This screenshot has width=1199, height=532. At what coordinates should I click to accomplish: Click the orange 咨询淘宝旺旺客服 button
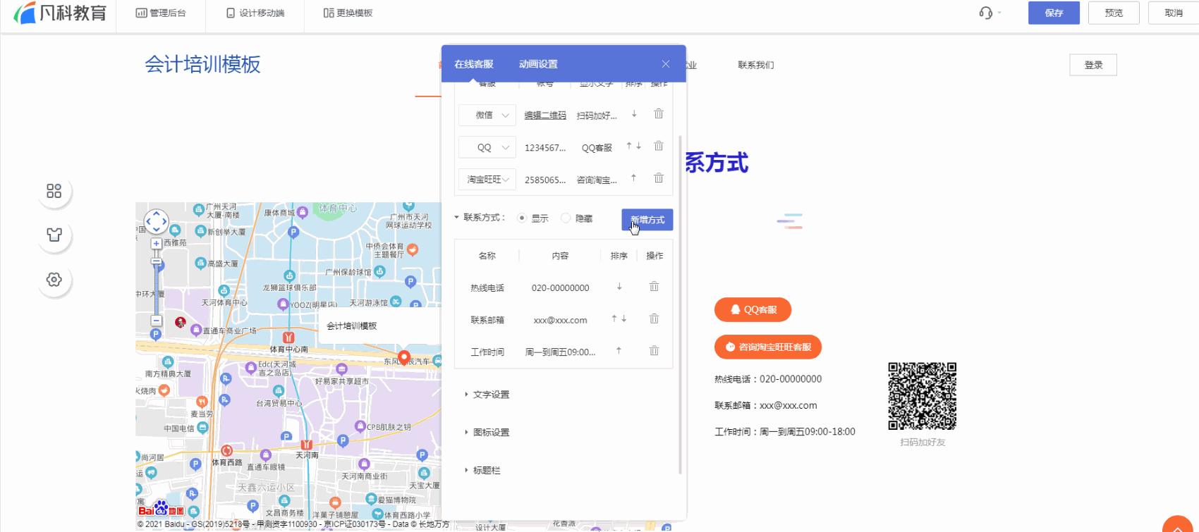click(x=768, y=347)
